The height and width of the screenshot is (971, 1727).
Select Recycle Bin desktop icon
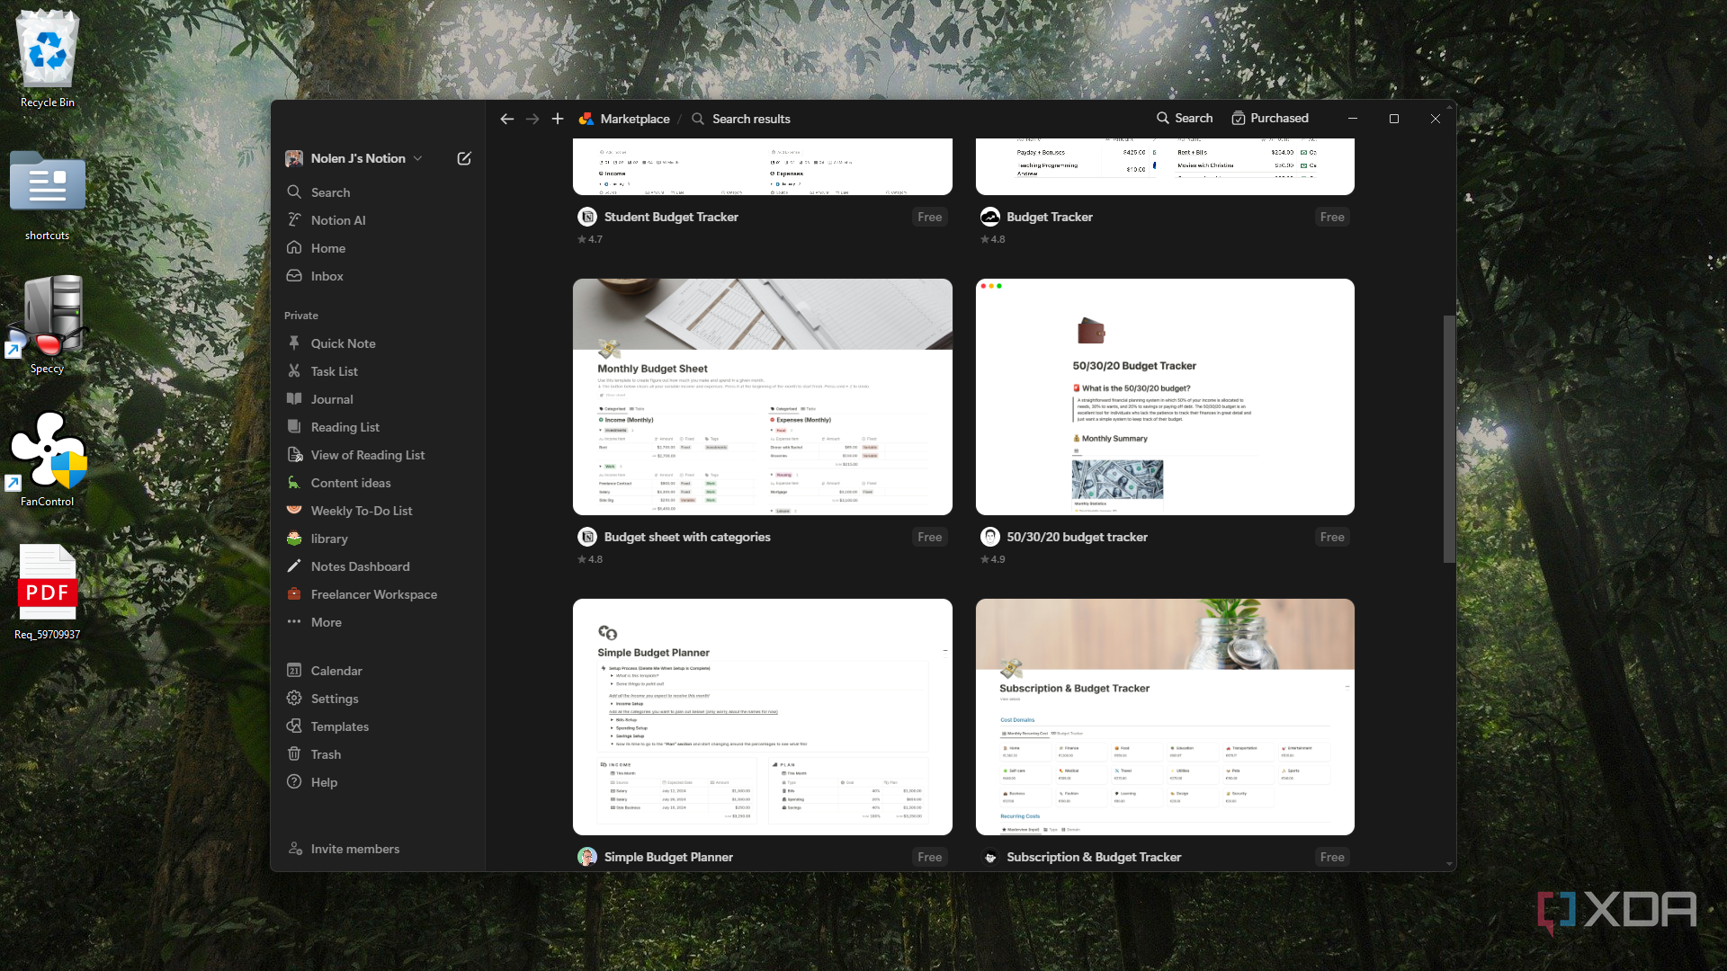pyautogui.click(x=48, y=59)
